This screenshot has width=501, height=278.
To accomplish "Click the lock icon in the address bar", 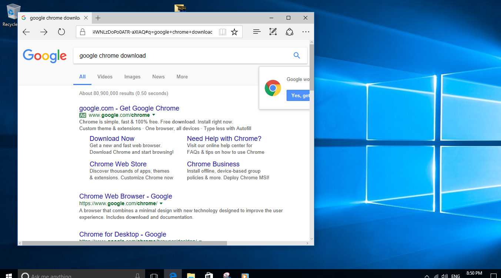I will [83, 32].
